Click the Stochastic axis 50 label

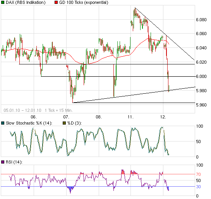[198, 142]
